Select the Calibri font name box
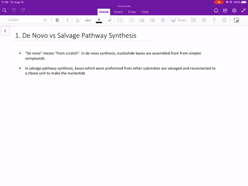Image resolution: width=248 pixels, height=186 pixels. tap(23, 20)
